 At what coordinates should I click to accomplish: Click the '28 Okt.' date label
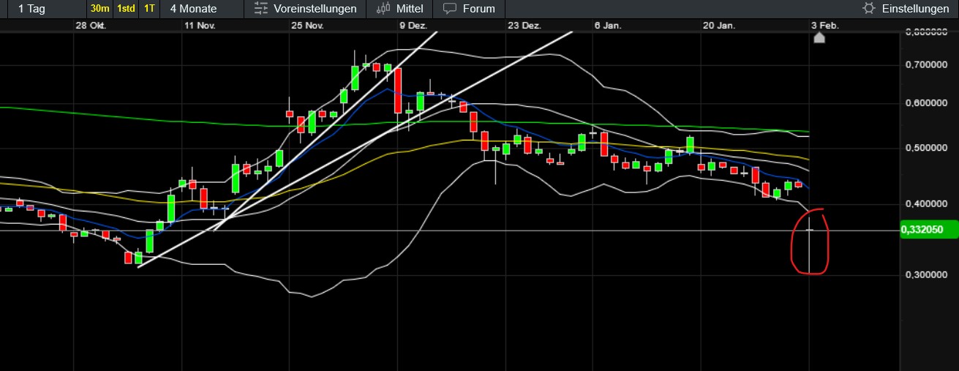[x=91, y=25]
